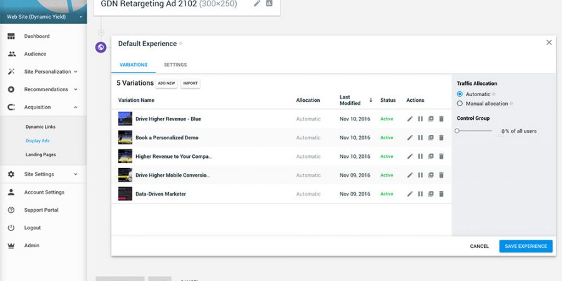Image resolution: width=562 pixels, height=281 pixels.
Task: Click the Status column header
Action: (388, 101)
